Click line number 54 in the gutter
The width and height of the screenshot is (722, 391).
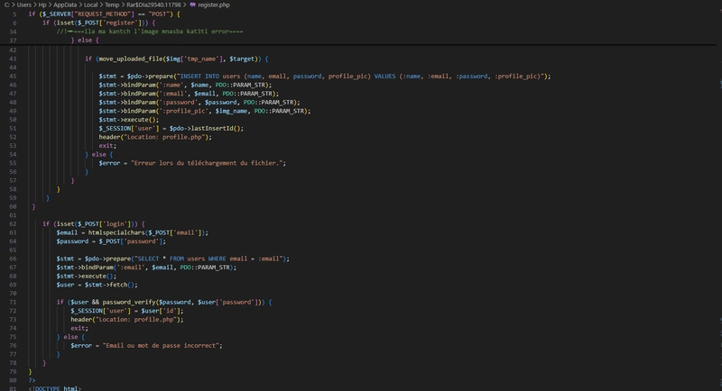point(13,154)
